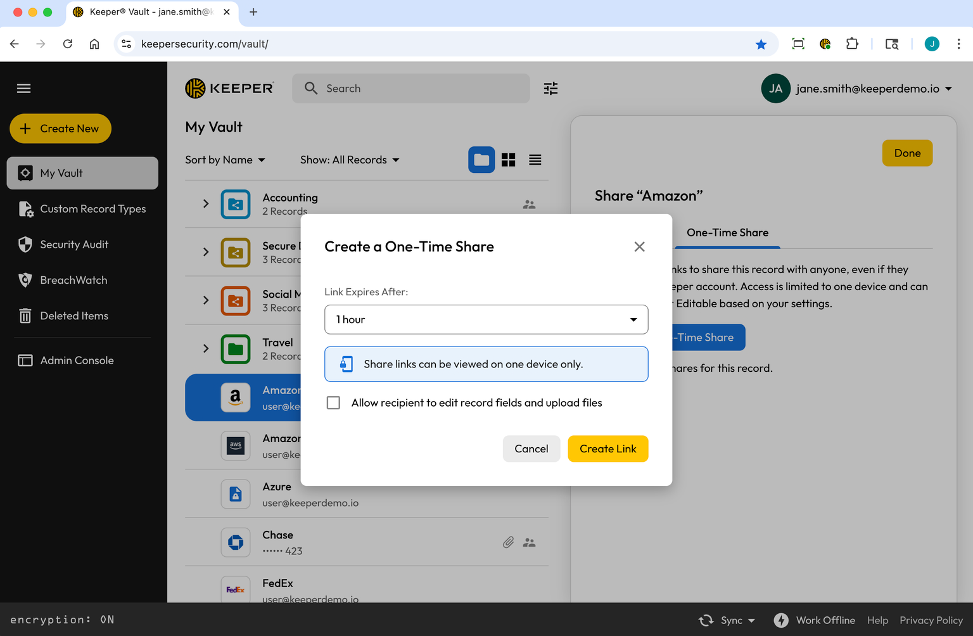The image size is (973, 636).
Task: Check 'Allow recipient to edit record fields'
Action: (x=333, y=402)
